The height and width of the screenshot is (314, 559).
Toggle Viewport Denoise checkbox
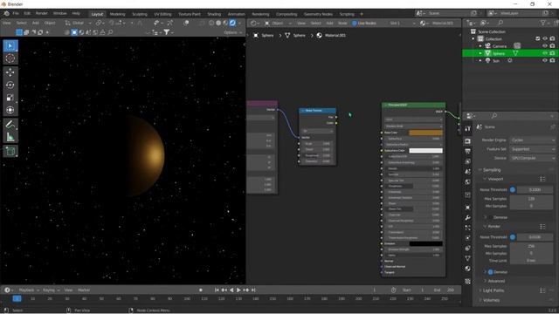(491, 217)
